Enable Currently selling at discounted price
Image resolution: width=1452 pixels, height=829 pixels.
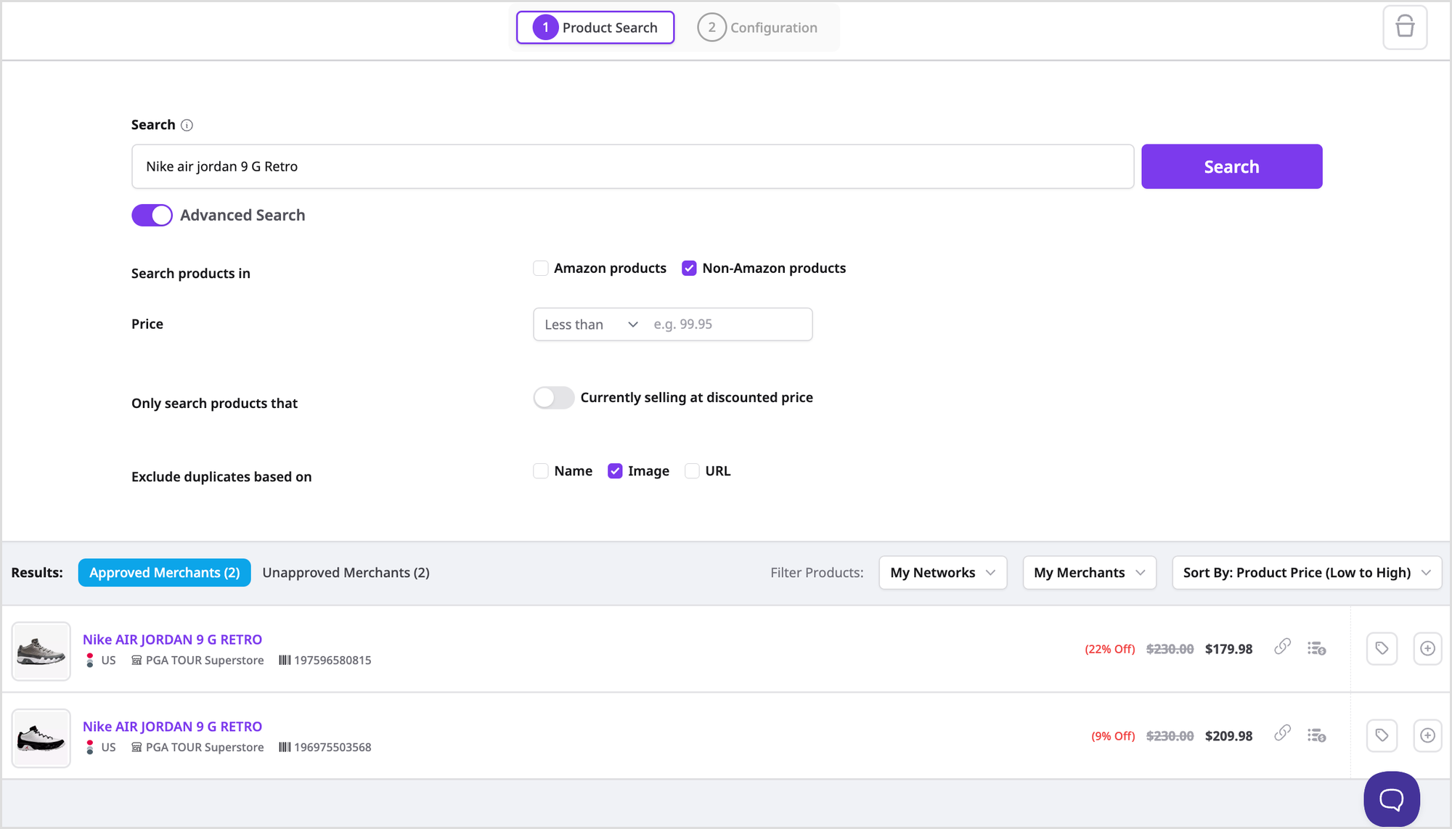point(553,398)
